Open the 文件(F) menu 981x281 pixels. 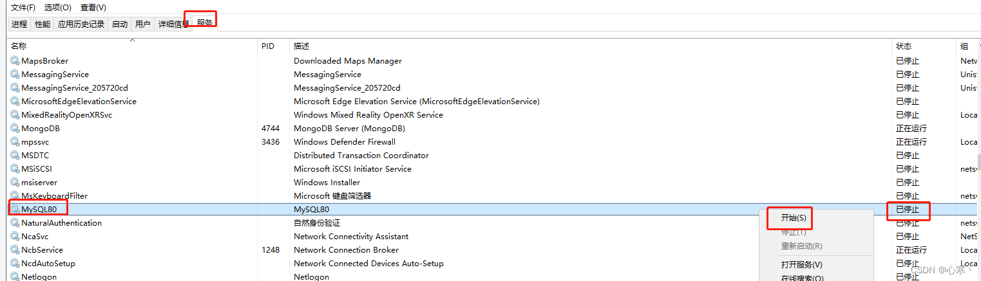(23, 7)
